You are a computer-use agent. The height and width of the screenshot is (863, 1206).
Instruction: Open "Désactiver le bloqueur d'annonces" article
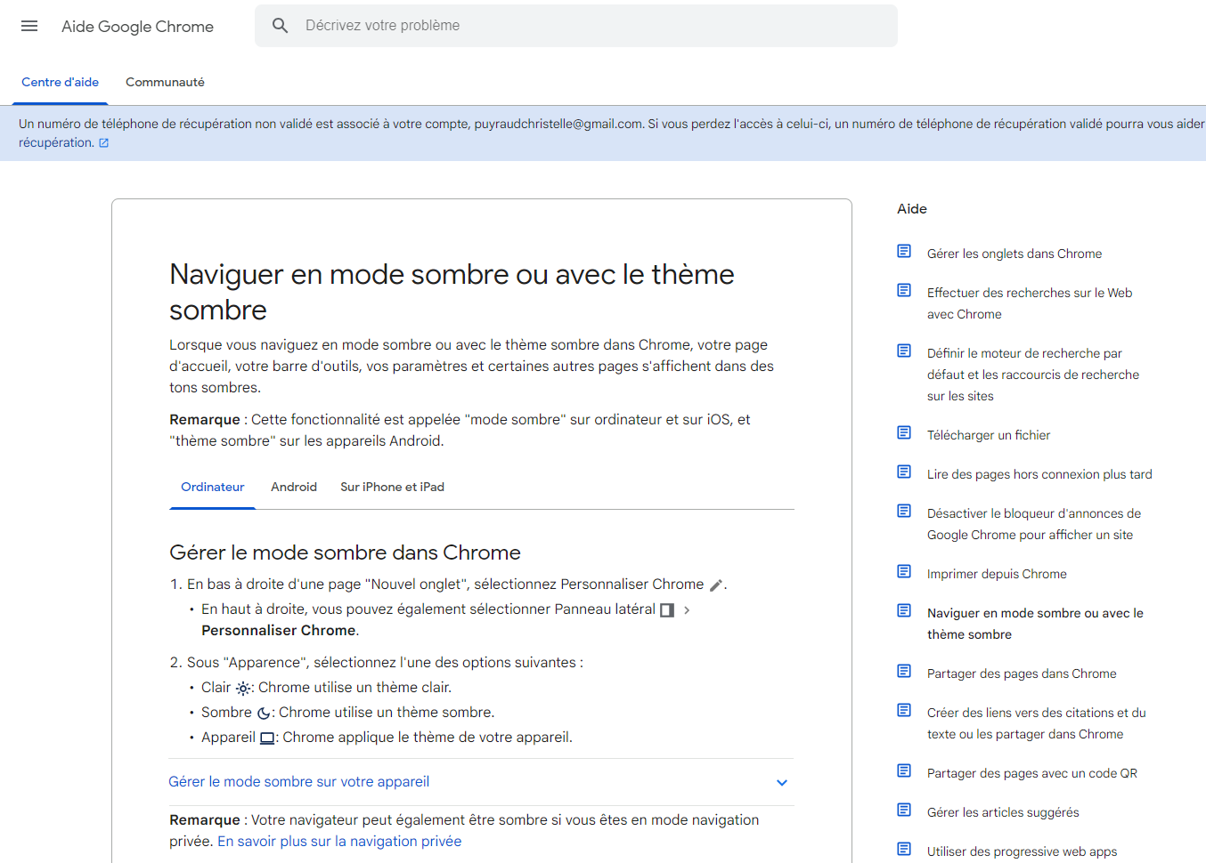tap(1034, 524)
